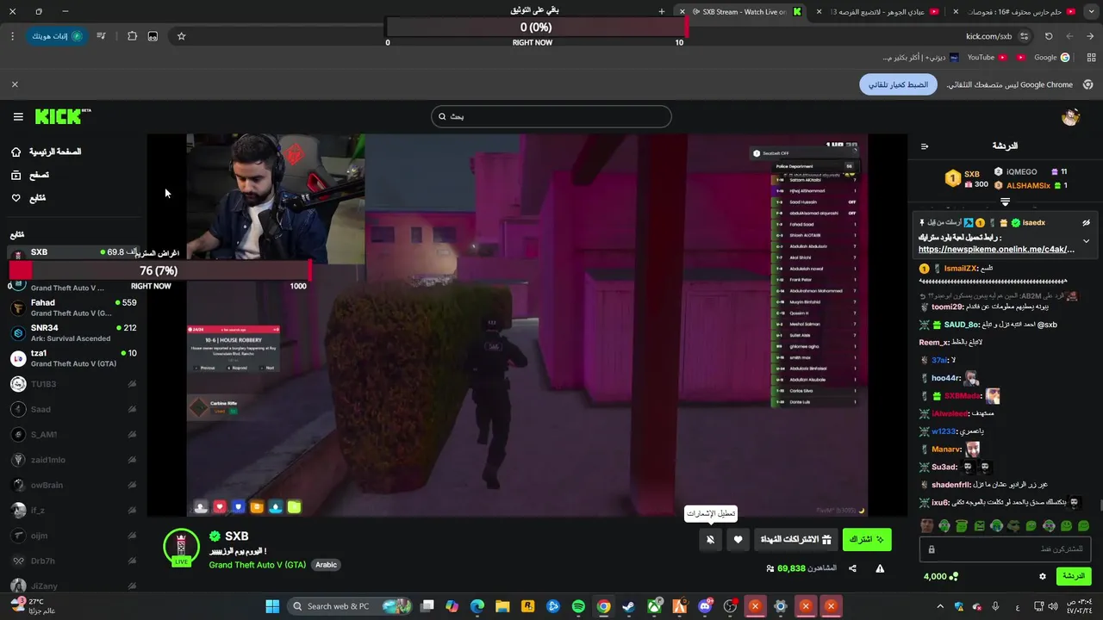Open Discord from the taskbar

pos(705,606)
